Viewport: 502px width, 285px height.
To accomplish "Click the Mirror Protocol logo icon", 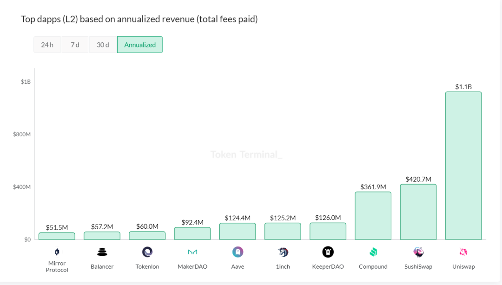I will 57,252.
